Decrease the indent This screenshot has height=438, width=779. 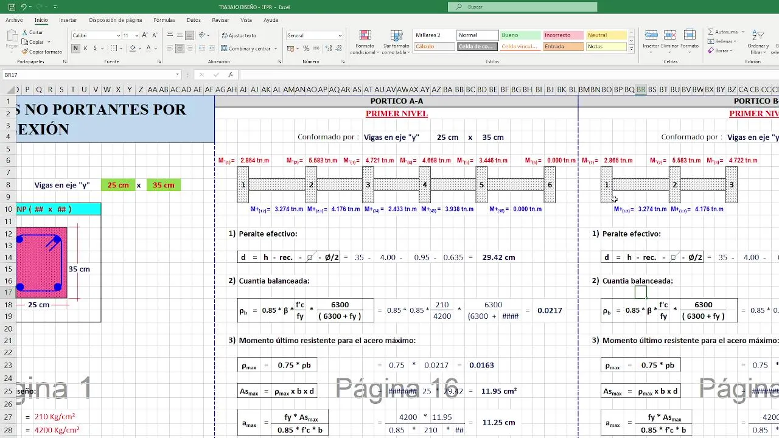pyautogui.click(x=202, y=48)
